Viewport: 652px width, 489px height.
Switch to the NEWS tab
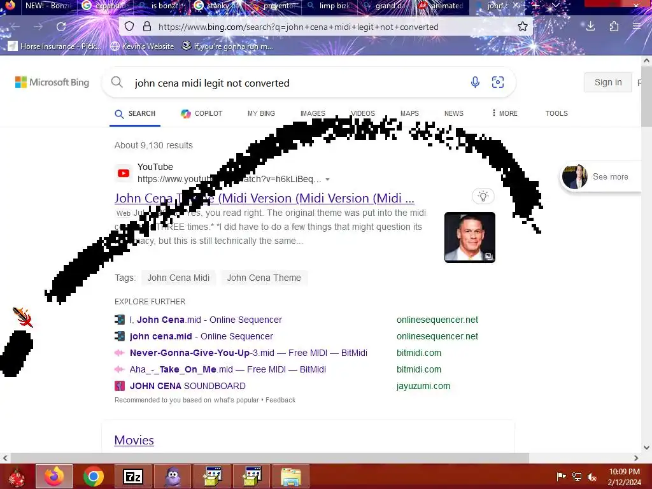[x=453, y=113]
